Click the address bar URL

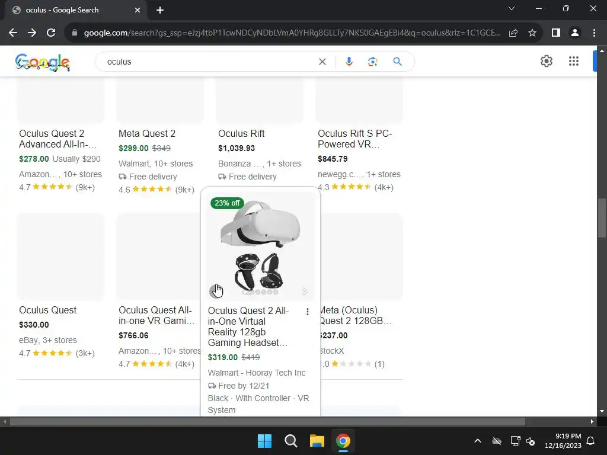pyautogui.click(x=292, y=33)
